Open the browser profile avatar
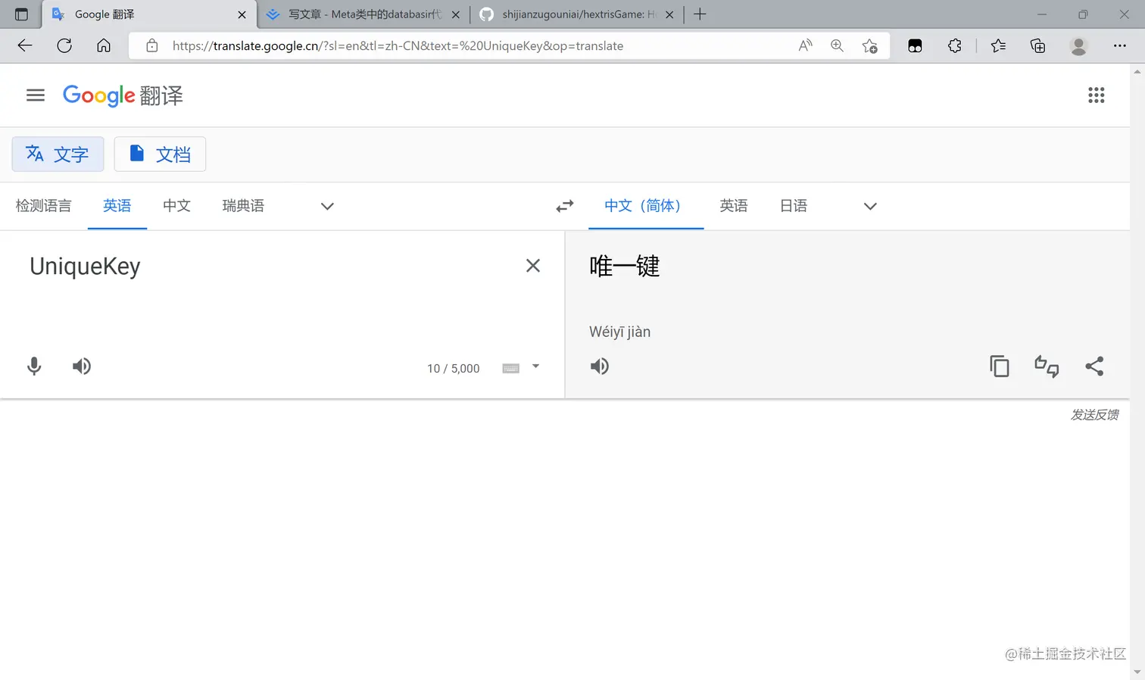 click(1079, 45)
